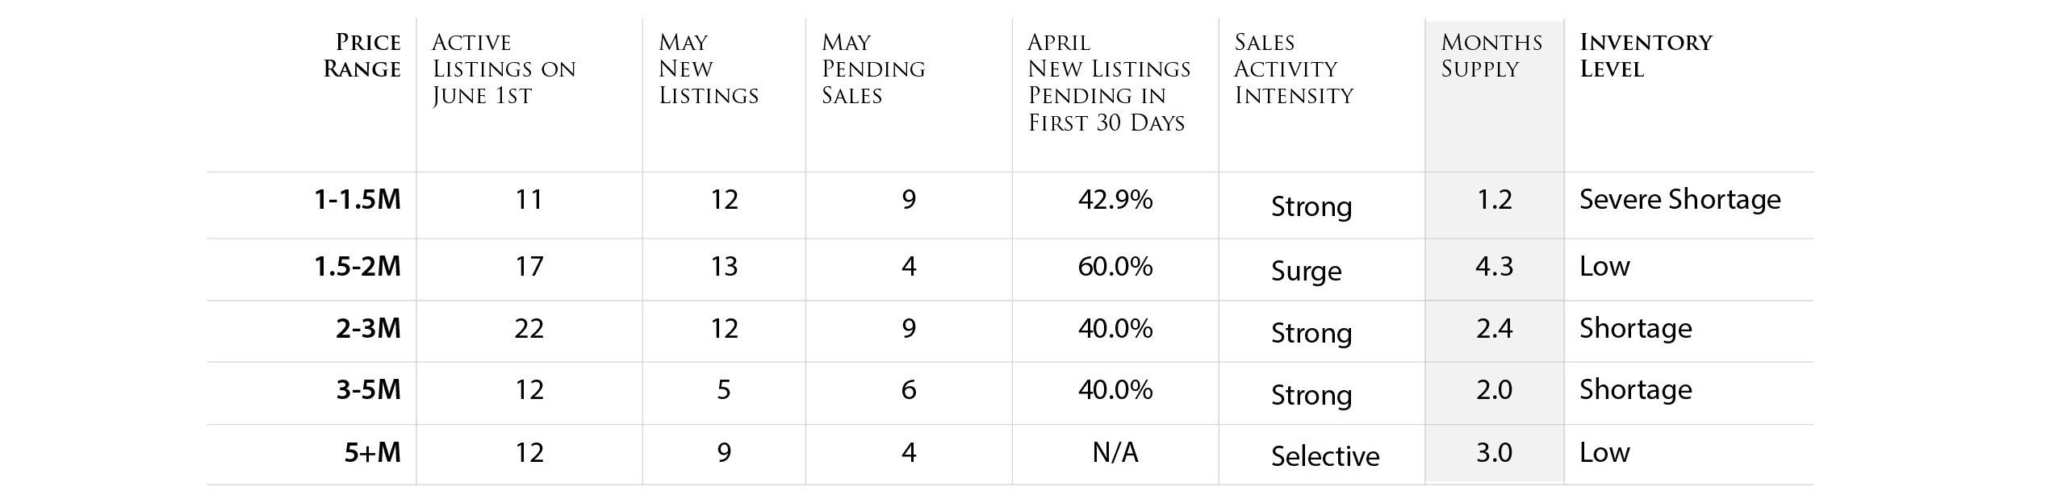Select the 4.3 months supply value

tap(1494, 266)
